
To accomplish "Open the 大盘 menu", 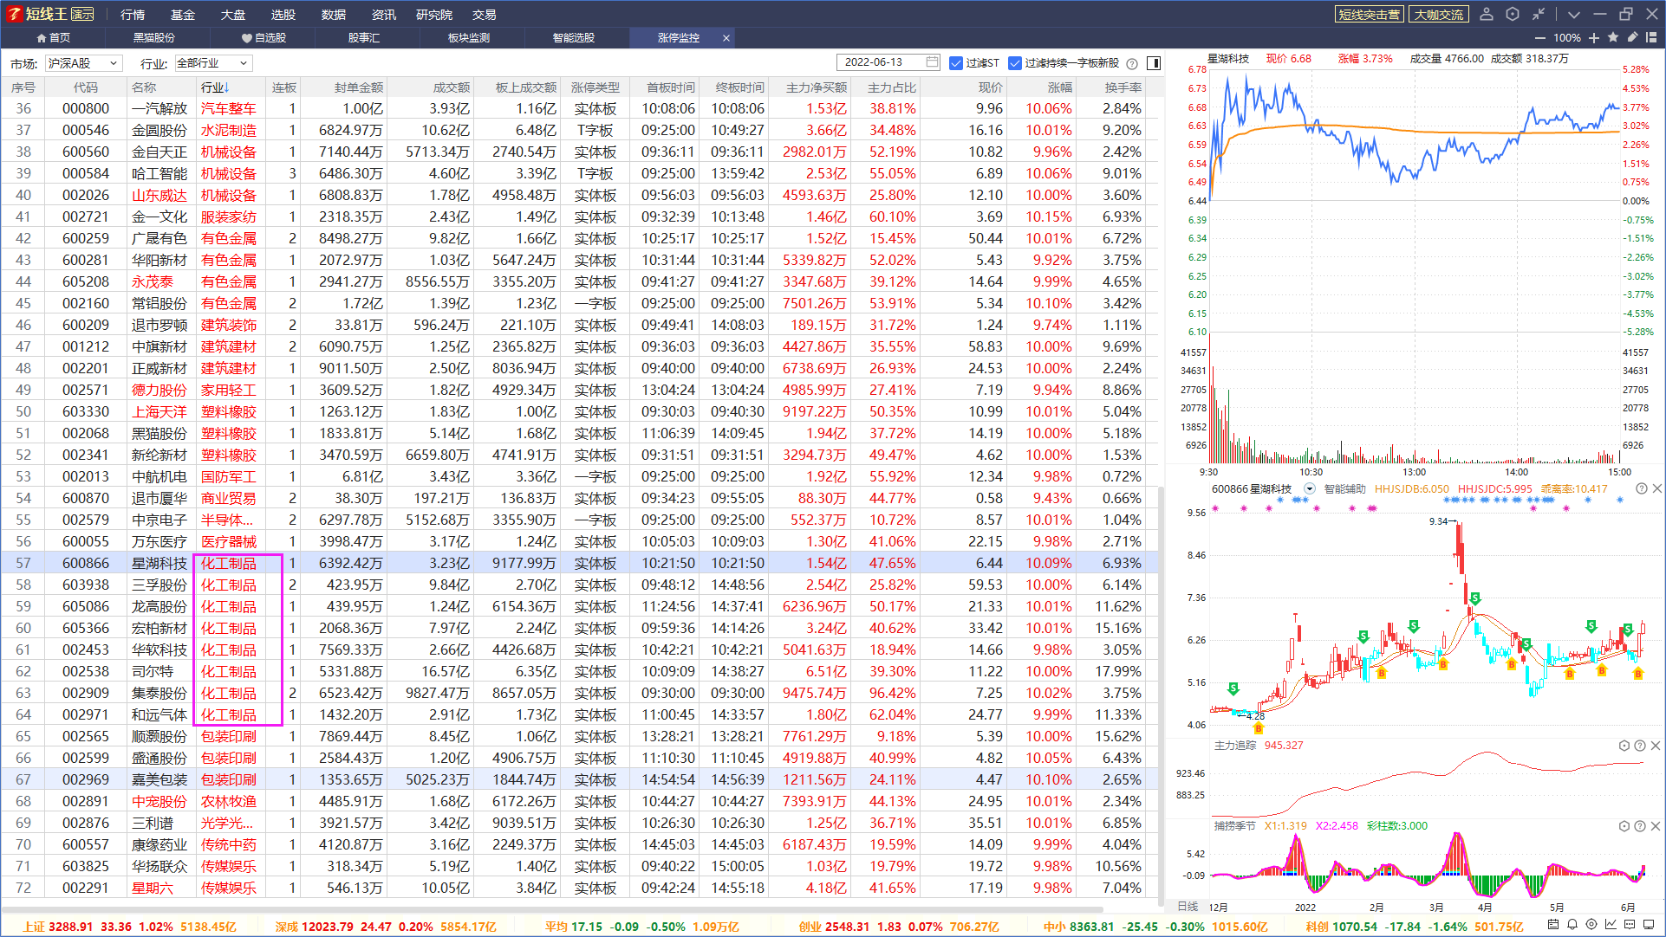I will (x=233, y=15).
